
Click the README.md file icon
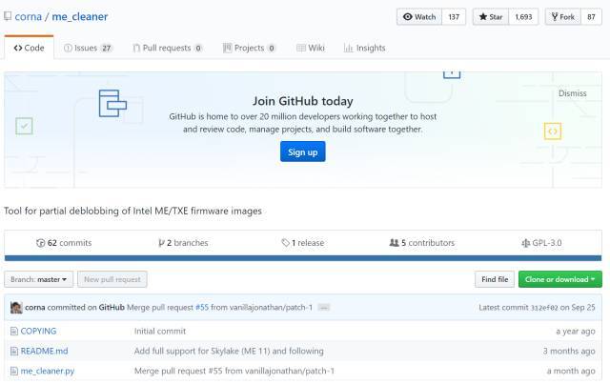14,351
